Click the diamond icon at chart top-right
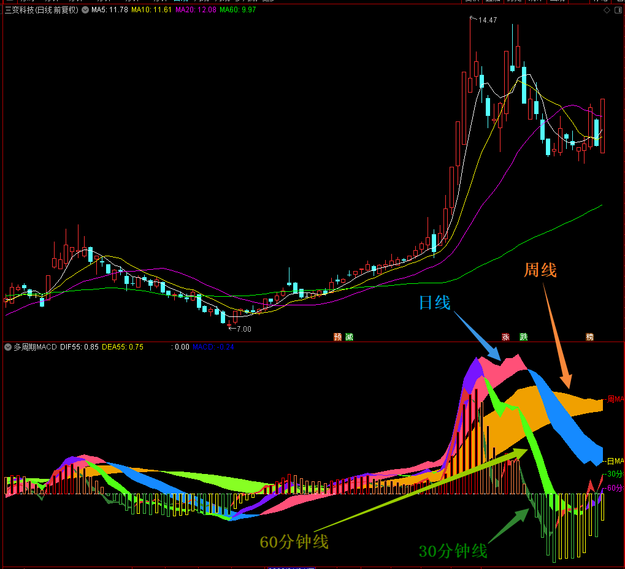This screenshot has width=625, height=569. [x=607, y=10]
